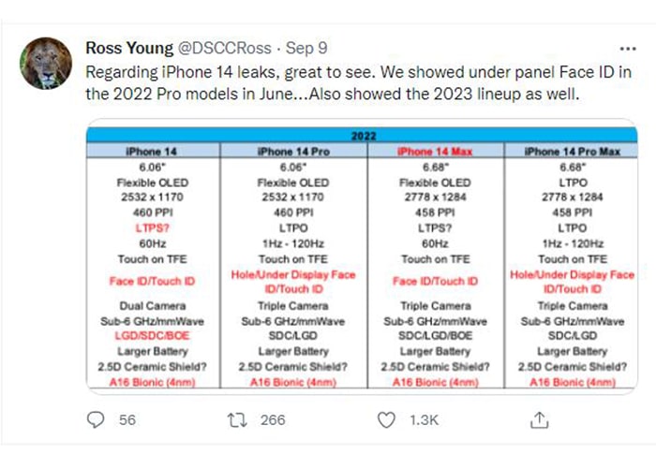The image size is (656, 468).
Task: Click the blue 2022 table banner
Action: (x=362, y=136)
